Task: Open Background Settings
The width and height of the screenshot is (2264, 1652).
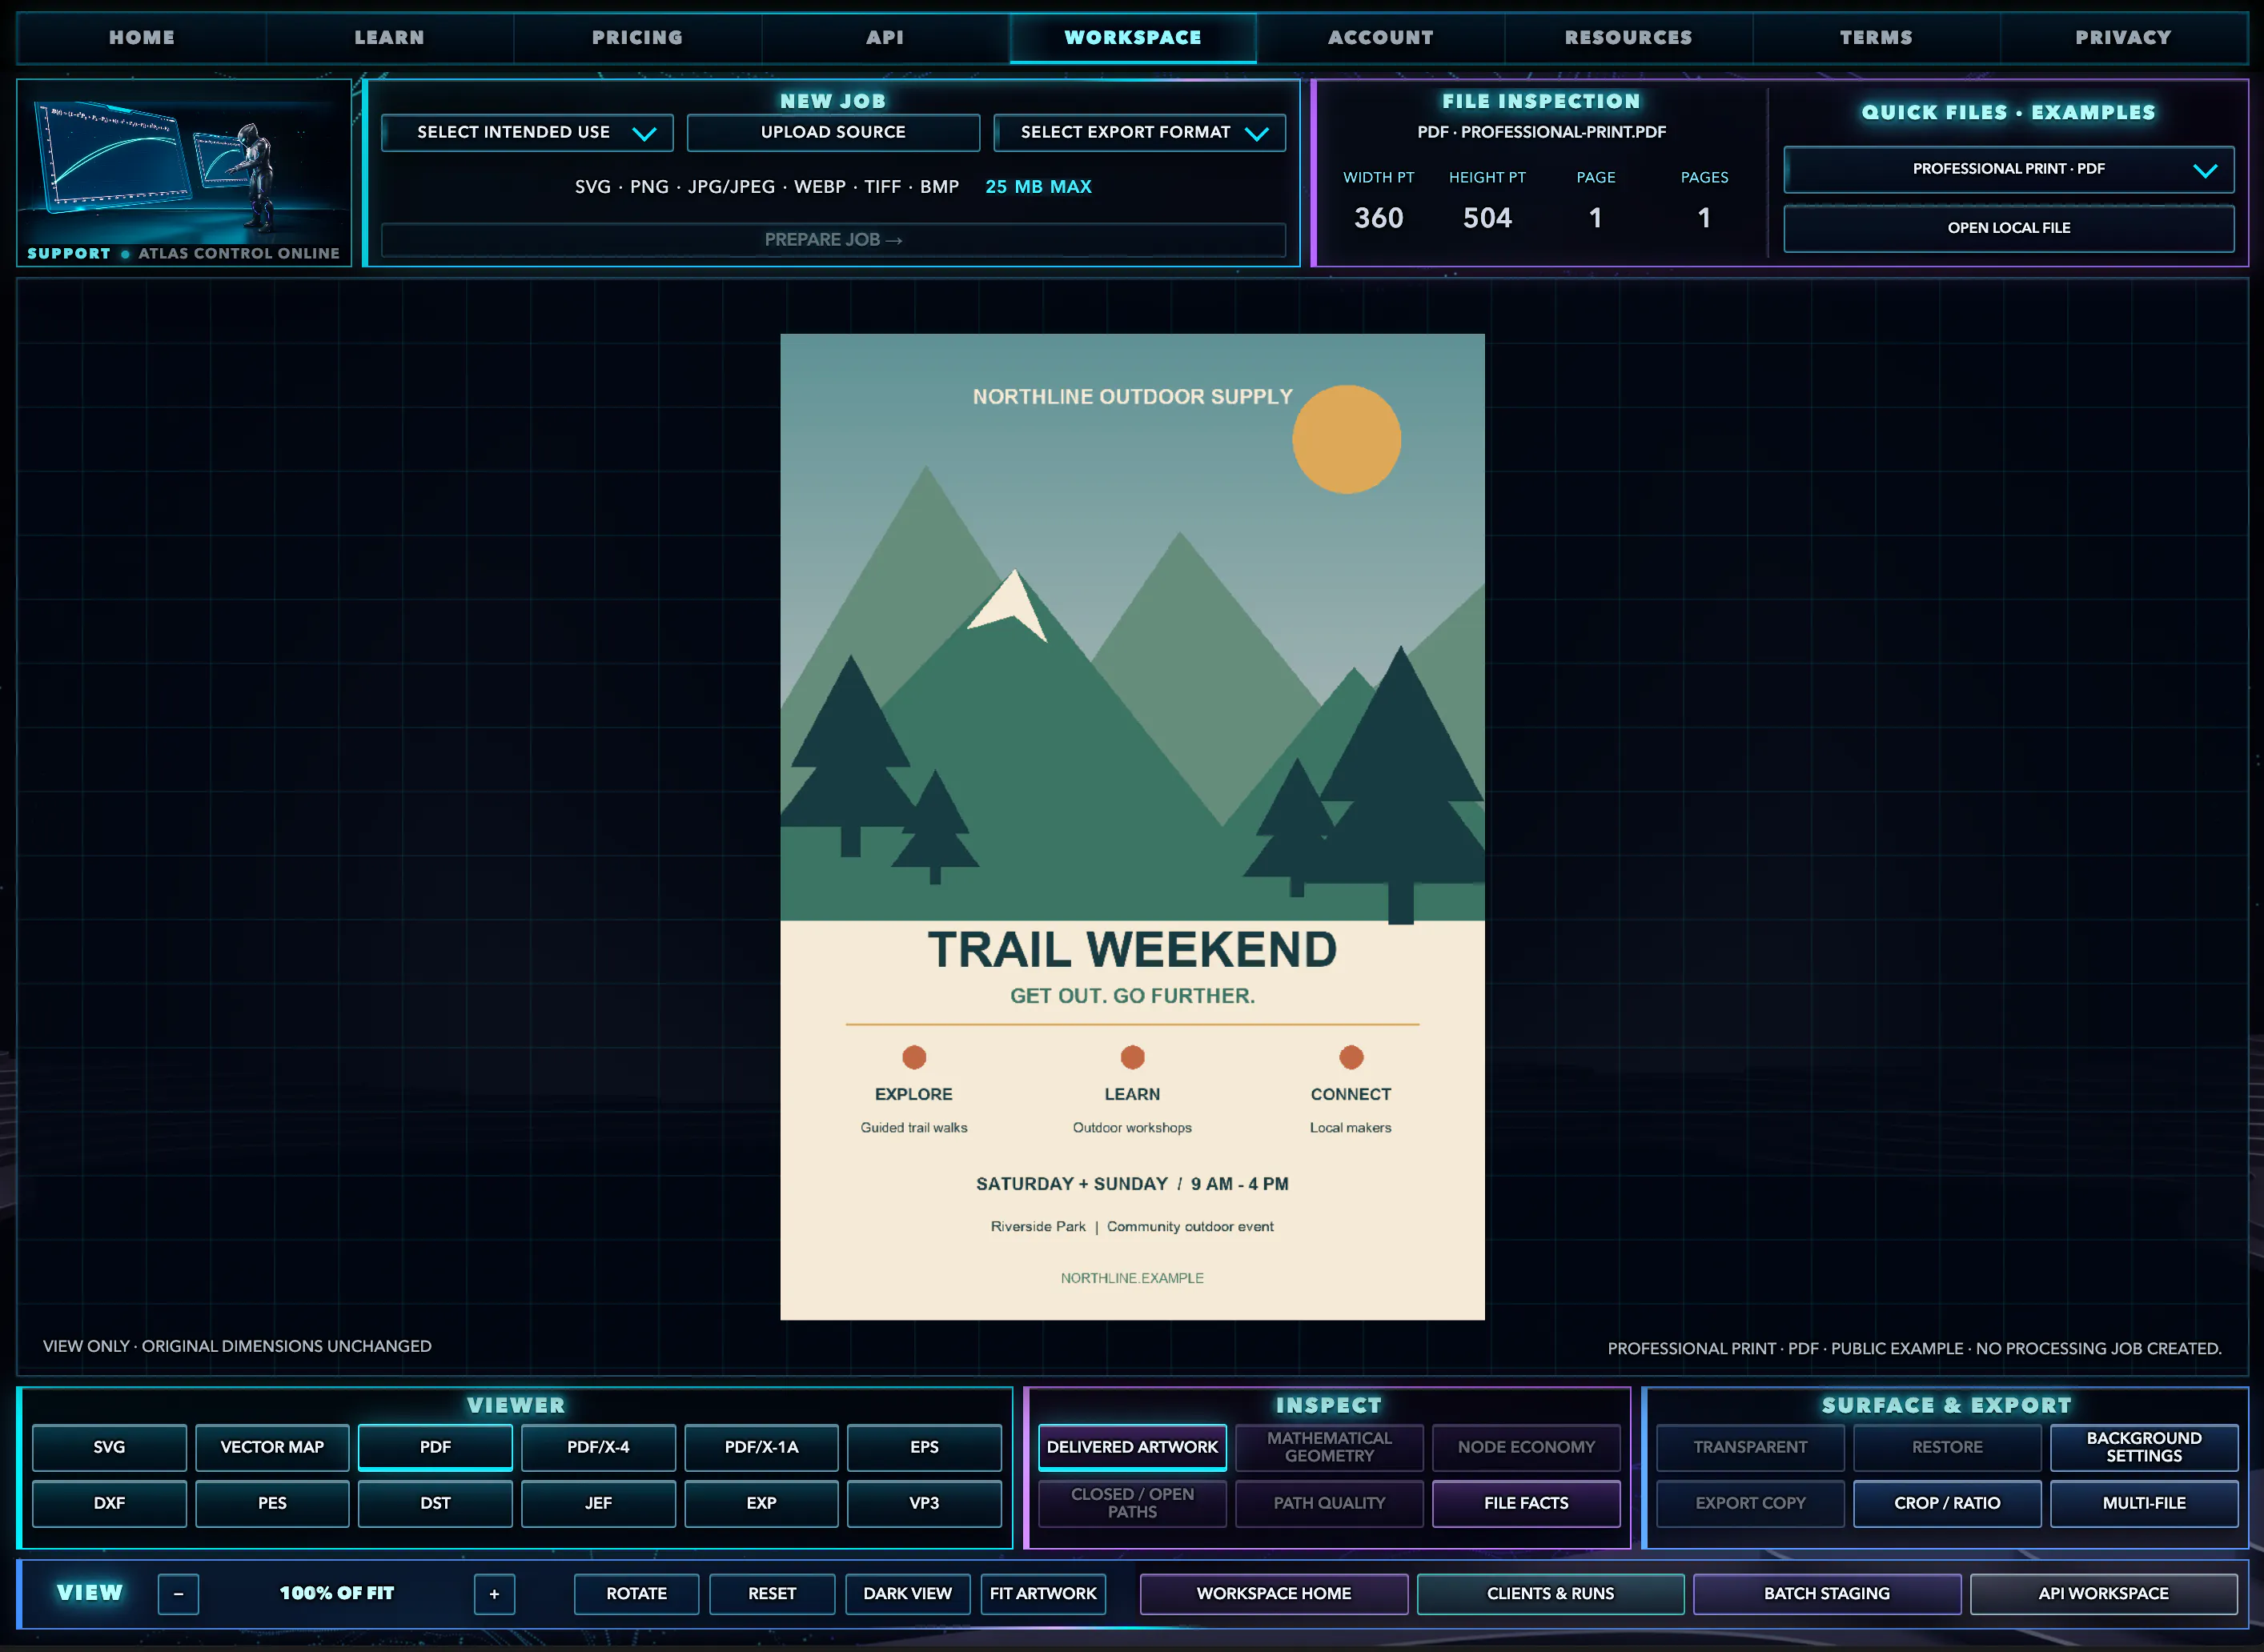Action: 2144,1447
